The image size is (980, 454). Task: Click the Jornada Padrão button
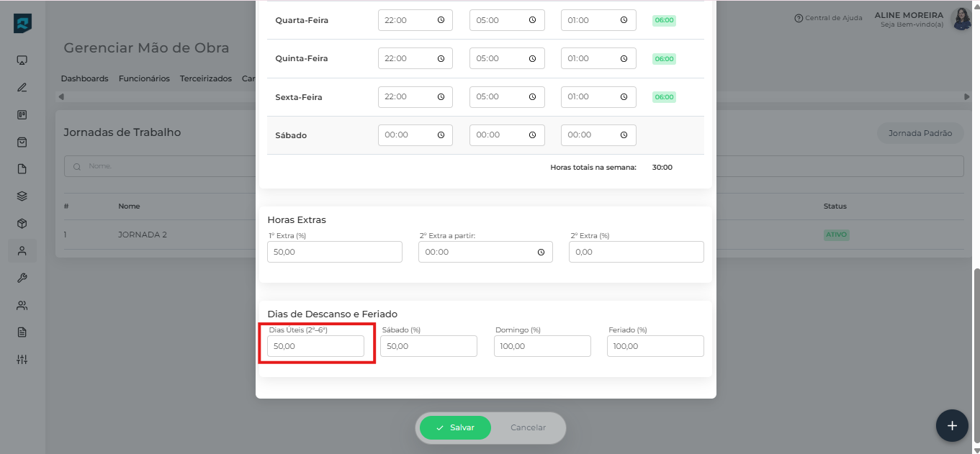[x=920, y=133]
